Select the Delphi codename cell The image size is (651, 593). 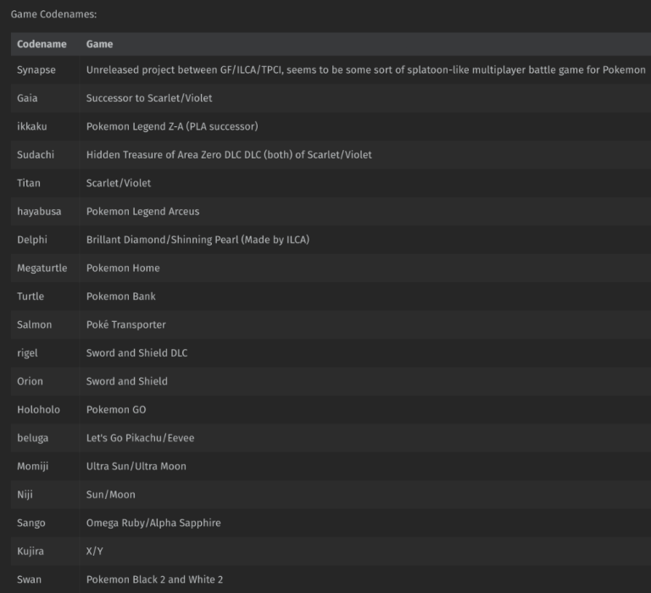32,240
